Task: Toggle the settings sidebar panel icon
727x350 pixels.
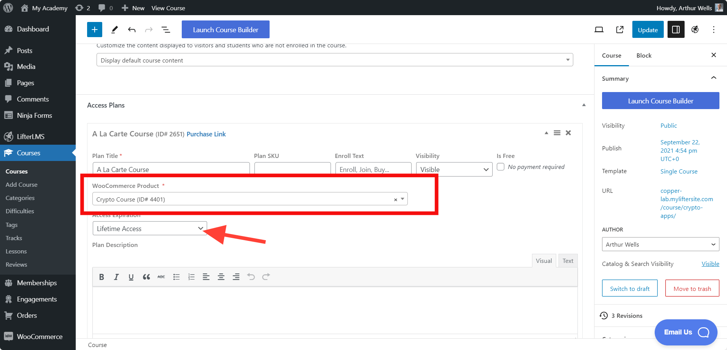Action: tap(676, 30)
